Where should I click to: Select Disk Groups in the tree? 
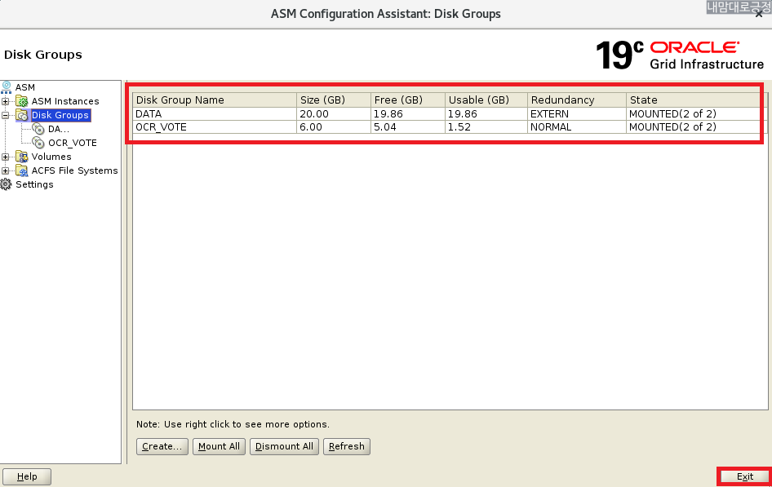(x=60, y=115)
